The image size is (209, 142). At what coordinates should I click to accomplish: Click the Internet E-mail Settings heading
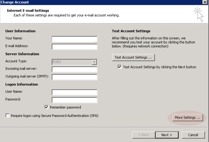coord(28,10)
